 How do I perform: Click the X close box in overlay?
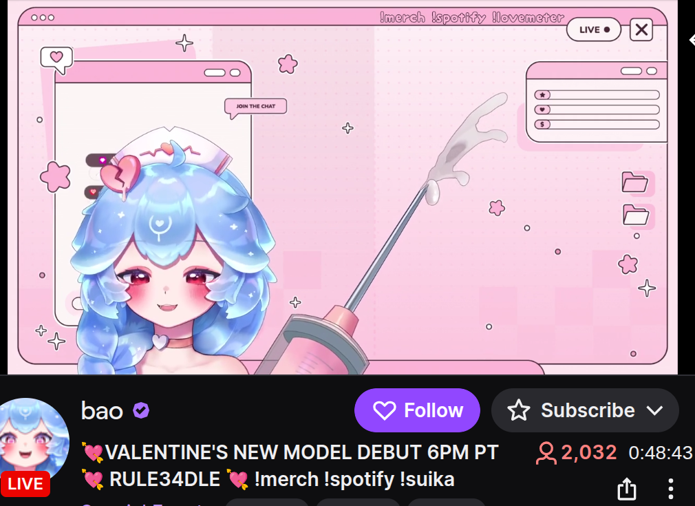tap(641, 30)
